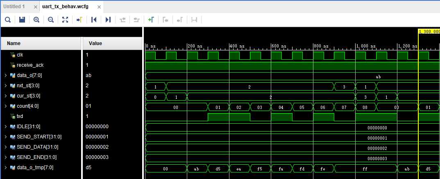Click the yellow cursor time flag

tap(429, 32)
